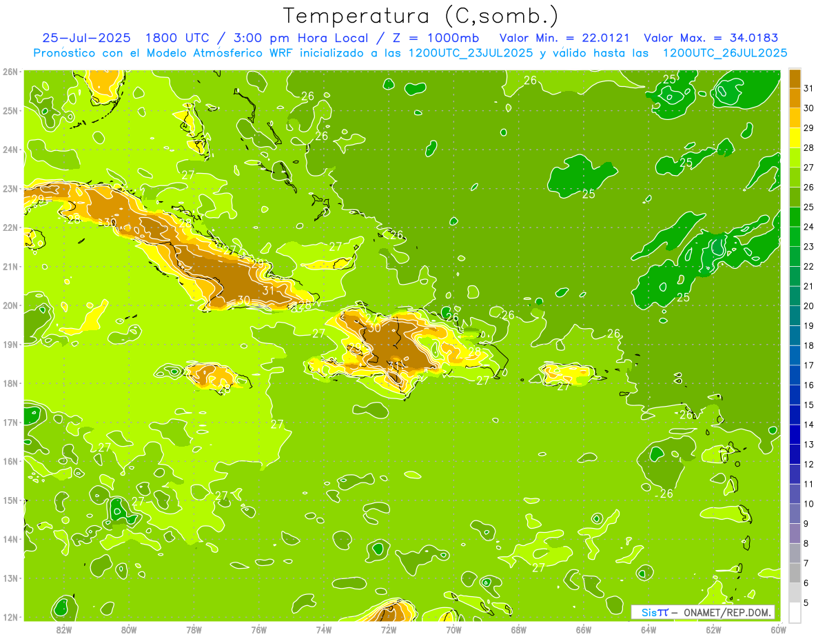This screenshot has height=639, width=827.
Task: Click the '1800 UTC' time text
Action: [178, 38]
